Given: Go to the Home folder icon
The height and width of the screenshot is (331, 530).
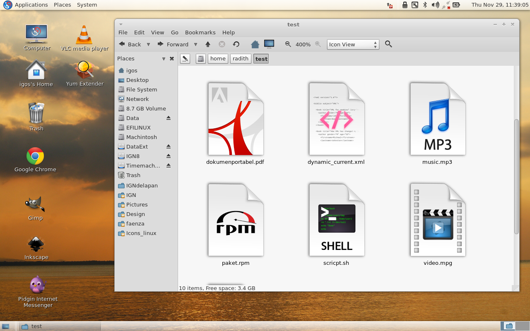Looking at the screenshot, I should click(x=255, y=44).
